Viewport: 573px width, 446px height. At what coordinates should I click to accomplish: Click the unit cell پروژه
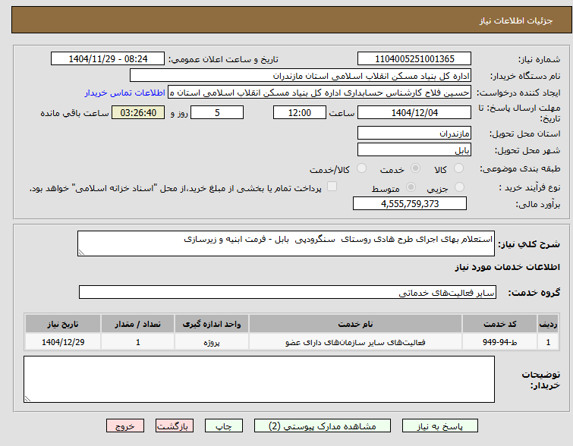(x=212, y=342)
